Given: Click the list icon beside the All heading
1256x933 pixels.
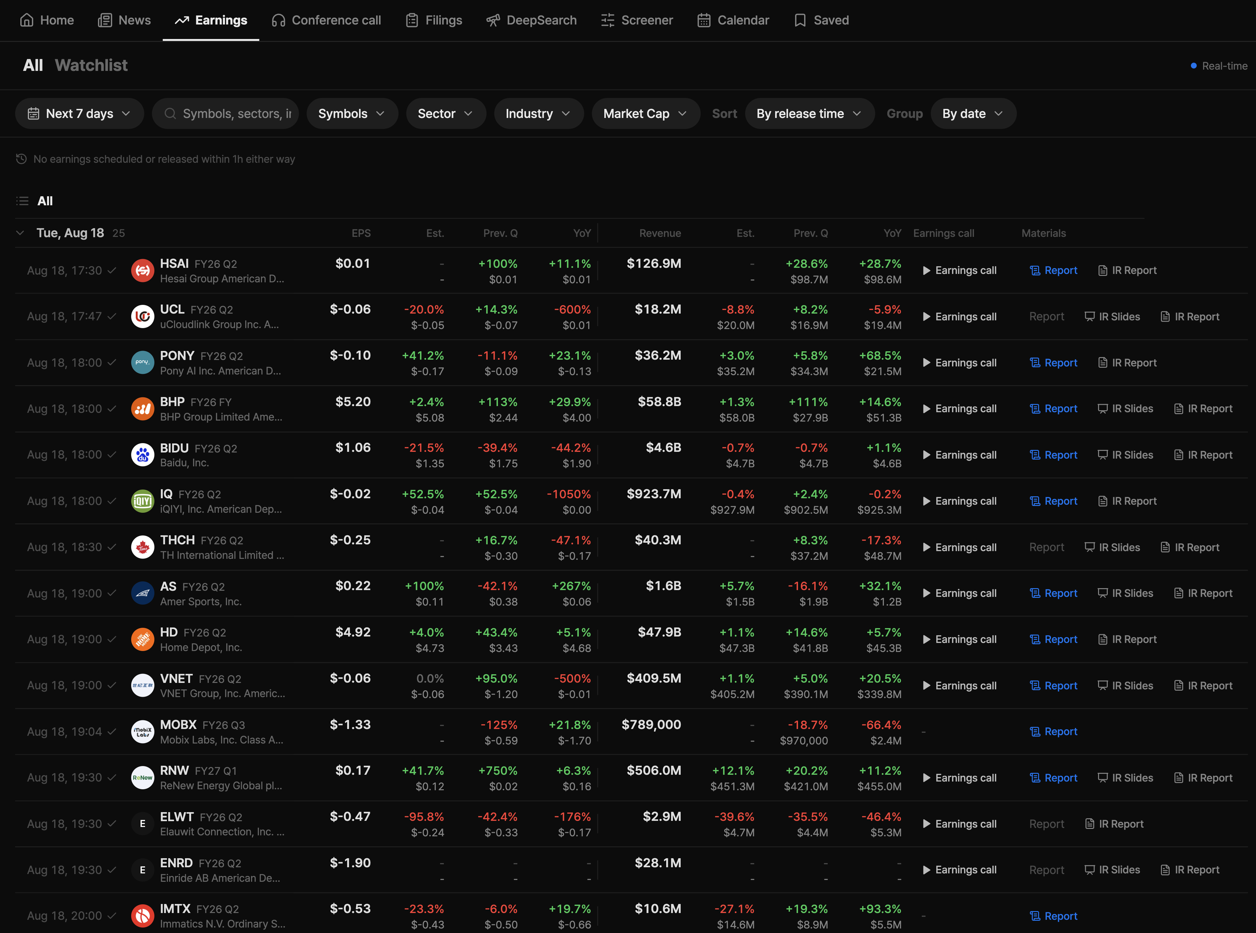Looking at the screenshot, I should point(23,201).
